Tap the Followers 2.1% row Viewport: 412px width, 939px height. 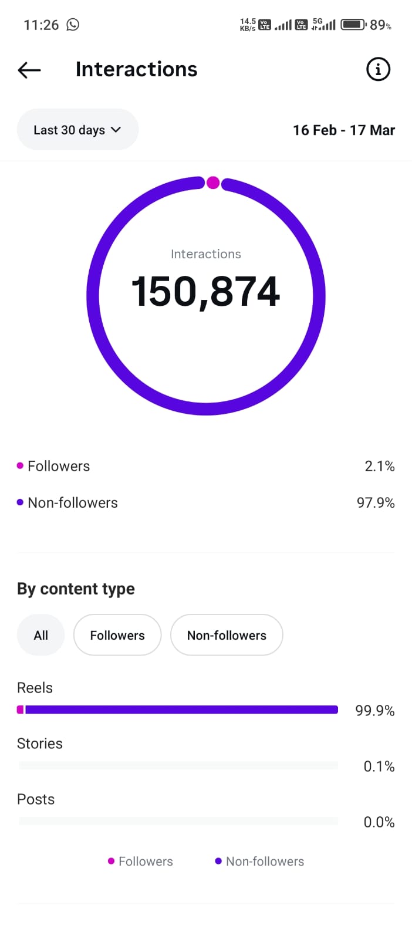pos(205,466)
